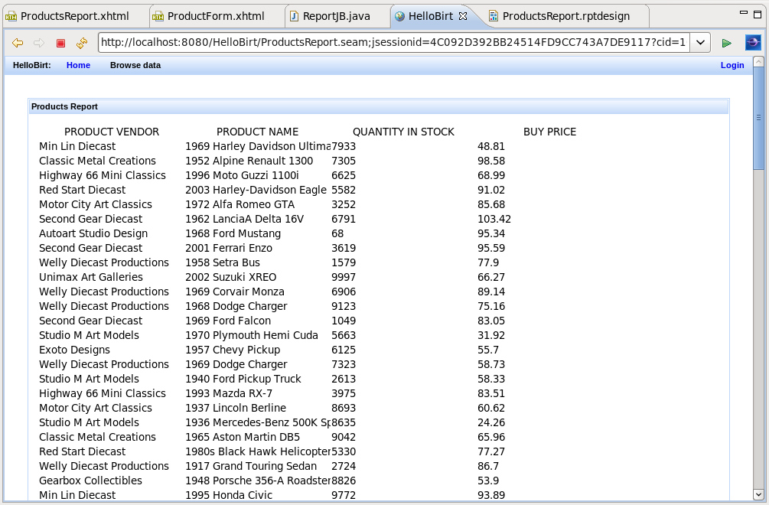Click the vertical scrollbar thumb

pos(758,118)
